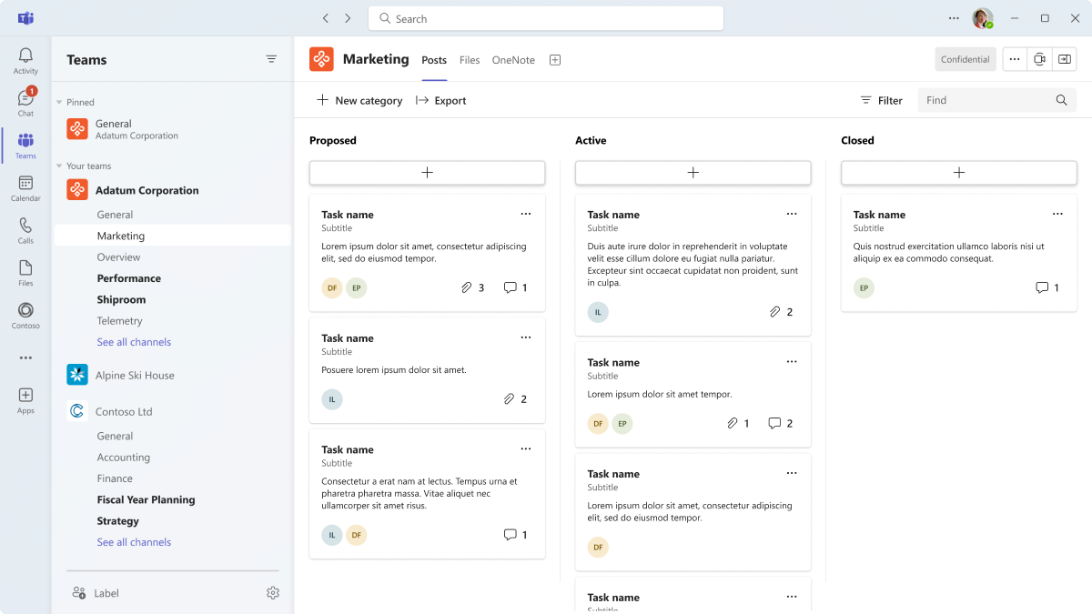Open the filter icon in Teams pane
The width and height of the screenshot is (1092, 614).
coord(271,59)
